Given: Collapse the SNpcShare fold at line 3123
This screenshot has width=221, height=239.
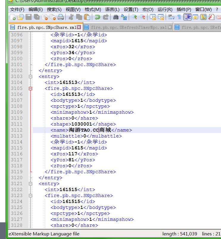Looking at the screenshot, I should tap(30, 196).
